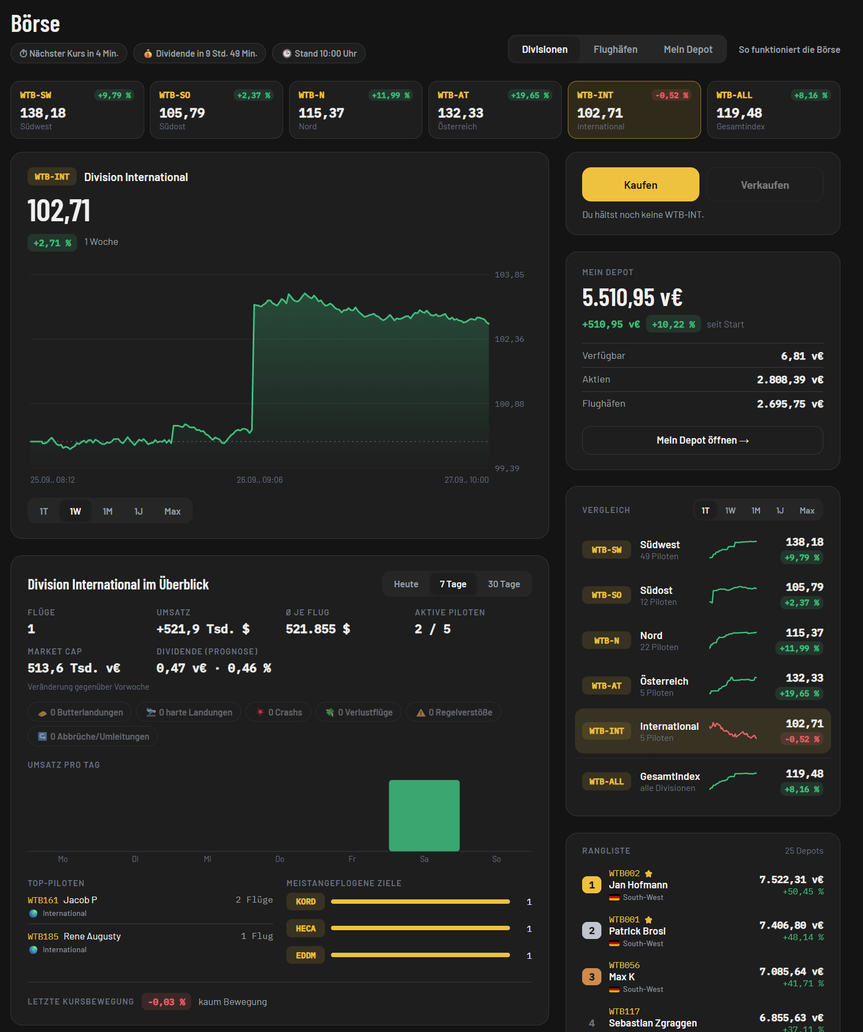Image resolution: width=863 pixels, height=1032 pixels.
Task: Click the explosion icon on the Crashs chip
Action: tap(260, 712)
